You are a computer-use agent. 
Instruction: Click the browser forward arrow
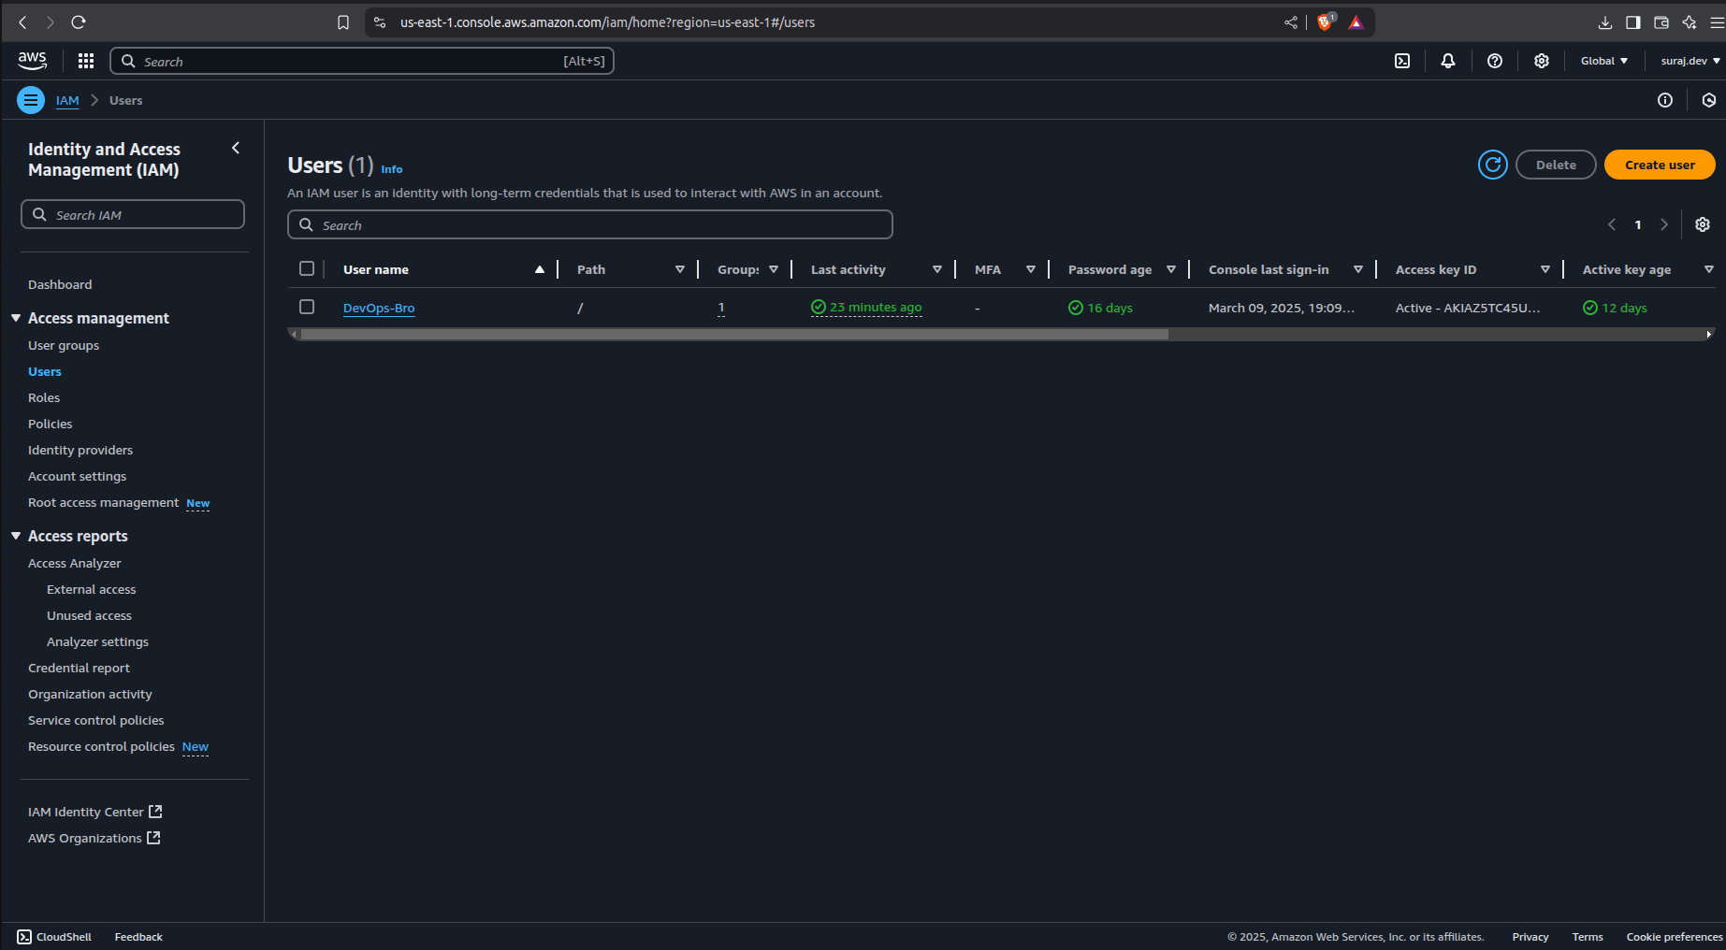click(51, 22)
